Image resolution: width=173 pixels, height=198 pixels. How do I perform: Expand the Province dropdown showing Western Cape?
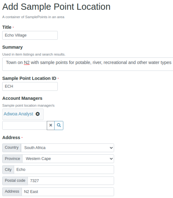[x=68, y=159]
